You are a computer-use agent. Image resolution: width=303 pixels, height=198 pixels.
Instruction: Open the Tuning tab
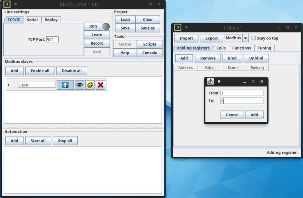[x=264, y=48]
